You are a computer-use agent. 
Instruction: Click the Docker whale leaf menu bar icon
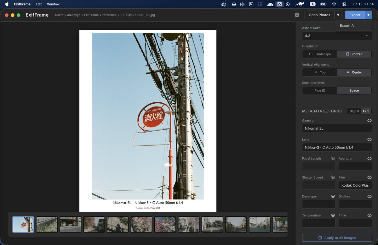click(x=224, y=4)
